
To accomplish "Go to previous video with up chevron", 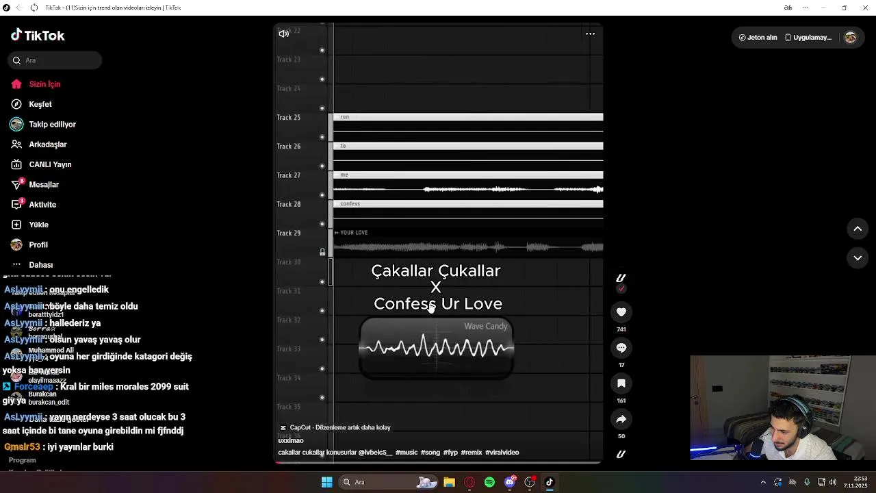I will pos(858,229).
